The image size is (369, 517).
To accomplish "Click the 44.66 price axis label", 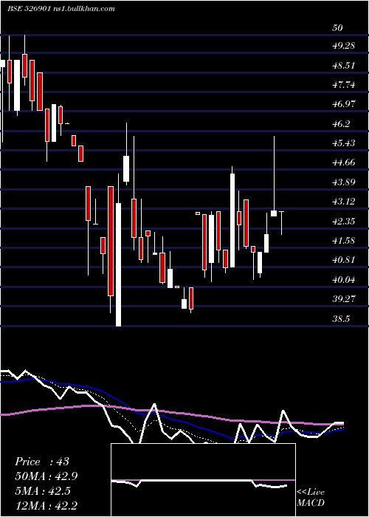I will point(344,162).
